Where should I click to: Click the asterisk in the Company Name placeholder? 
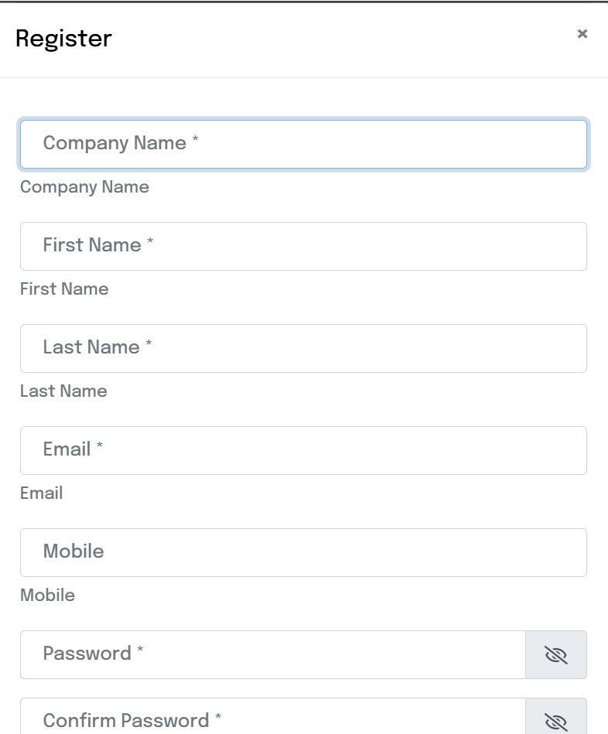point(196,140)
